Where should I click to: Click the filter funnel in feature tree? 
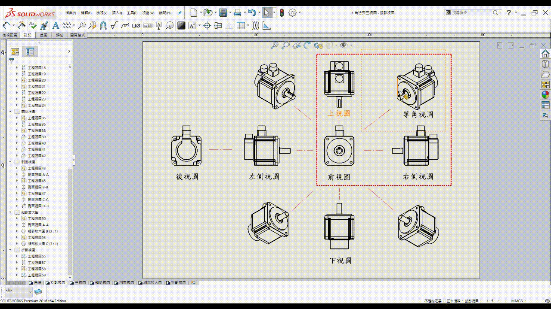12,61
